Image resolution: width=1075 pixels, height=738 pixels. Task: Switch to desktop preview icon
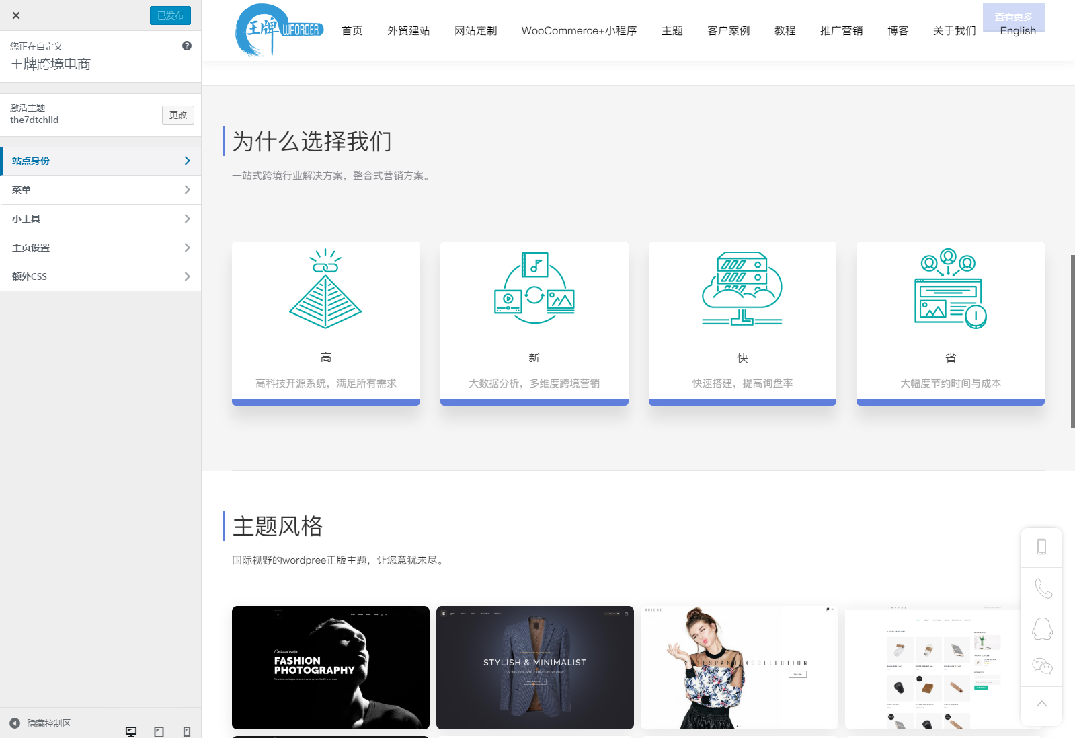(131, 731)
